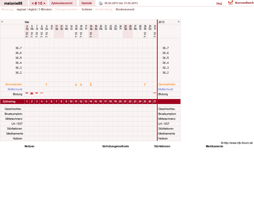The width and height of the screenshot is (254, 203).
Task: Click the left 36.7 temperature label
Action: click(x=18, y=48)
